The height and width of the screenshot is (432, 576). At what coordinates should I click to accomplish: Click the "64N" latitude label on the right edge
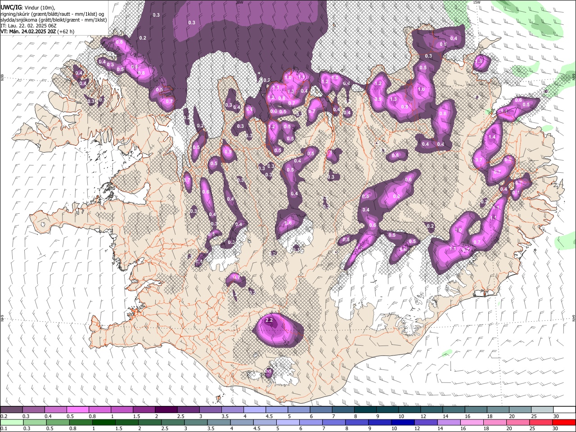click(574, 317)
